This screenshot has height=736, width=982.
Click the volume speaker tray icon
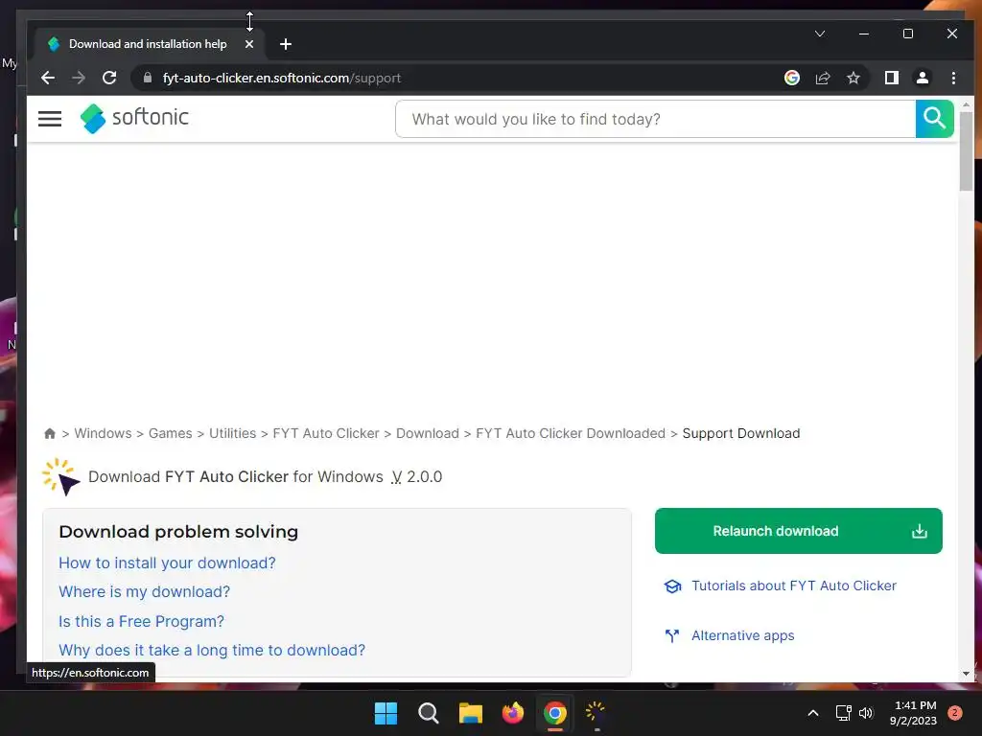[866, 713]
